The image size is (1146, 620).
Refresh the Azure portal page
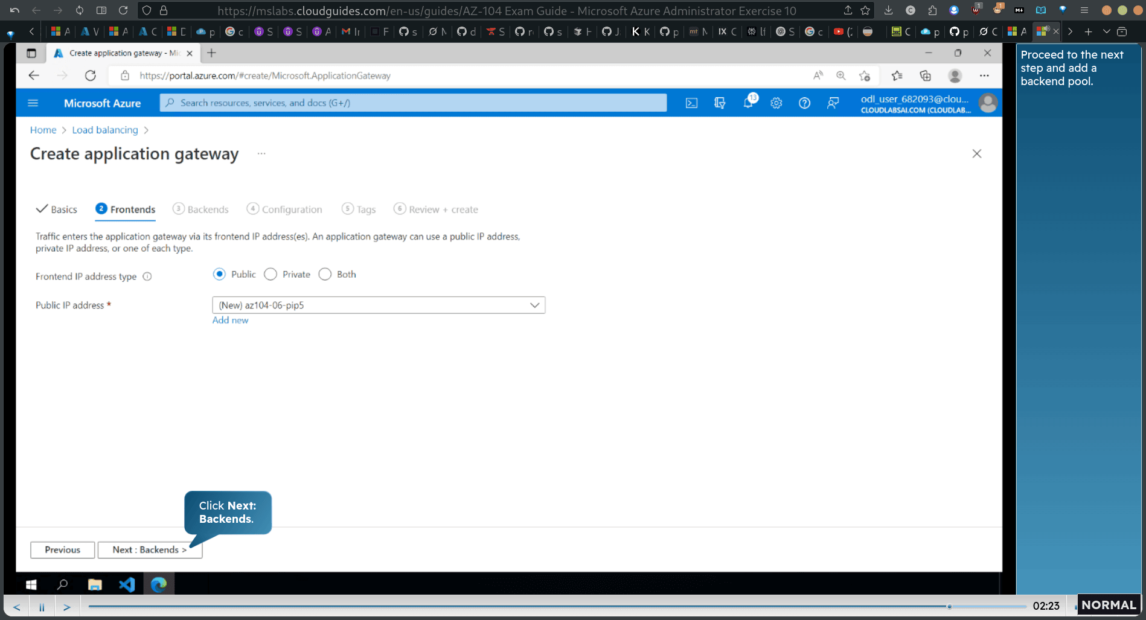pos(91,75)
